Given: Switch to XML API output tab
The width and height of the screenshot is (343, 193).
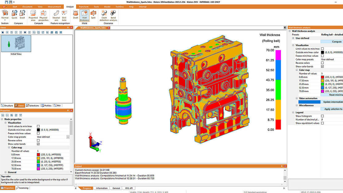Looking at the screenshot, I should point(129,188).
